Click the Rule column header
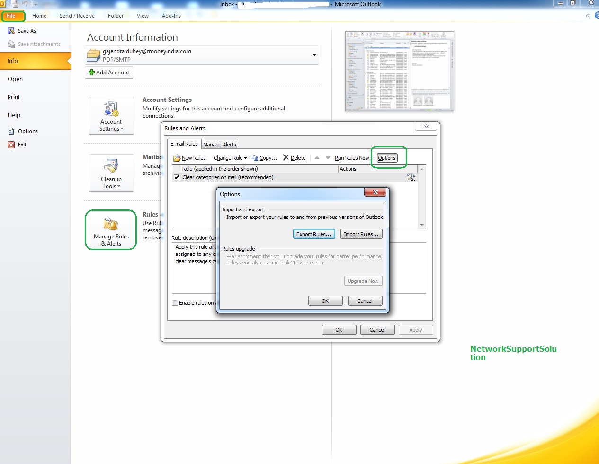The height and width of the screenshot is (464, 599). 259,169
